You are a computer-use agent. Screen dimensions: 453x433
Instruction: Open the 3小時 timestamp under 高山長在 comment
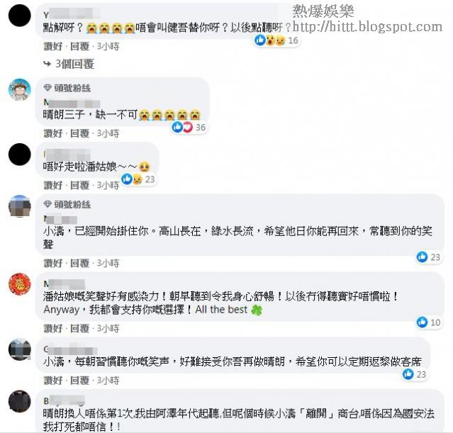pyautogui.click(x=108, y=263)
